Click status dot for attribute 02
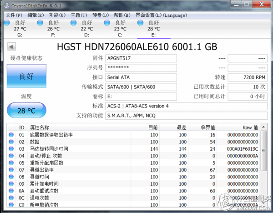The height and width of the screenshot is (213, 273). [11, 142]
